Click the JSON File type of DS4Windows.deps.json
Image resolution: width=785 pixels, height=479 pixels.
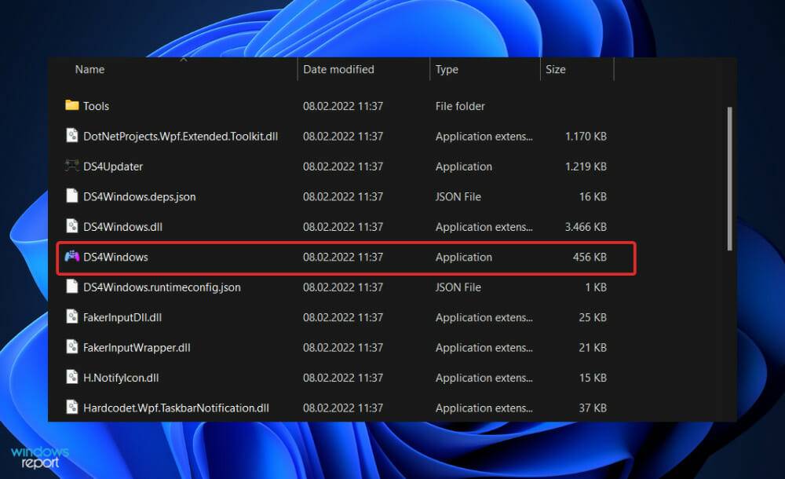coord(458,197)
